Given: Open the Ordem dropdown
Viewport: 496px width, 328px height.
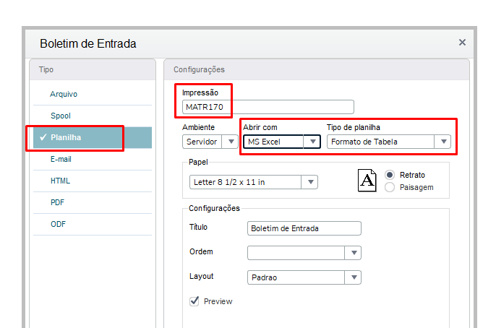Looking at the screenshot, I should point(304,253).
